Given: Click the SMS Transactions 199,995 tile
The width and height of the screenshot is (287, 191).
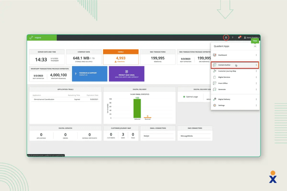Looking at the screenshot, I should 158,57.
